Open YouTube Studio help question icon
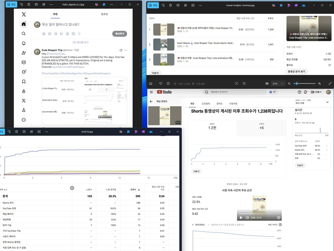The width and height of the screenshot is (334, 251). (x=299, y=92)
